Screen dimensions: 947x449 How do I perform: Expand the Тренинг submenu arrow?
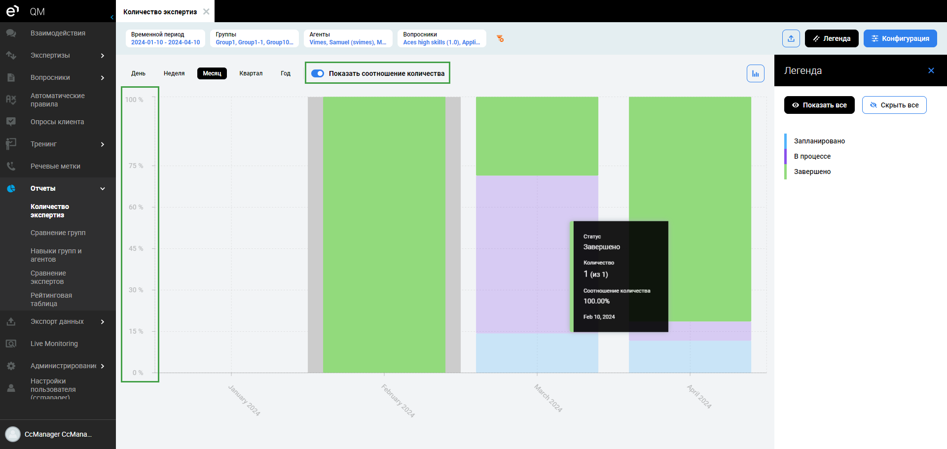coord(103,144)
